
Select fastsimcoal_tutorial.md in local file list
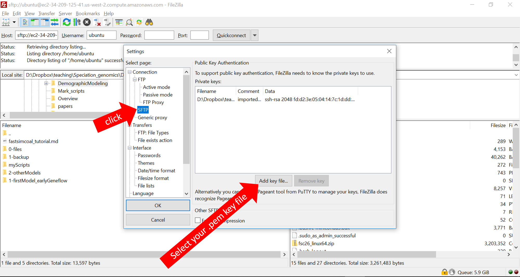[x=33, y=141]
